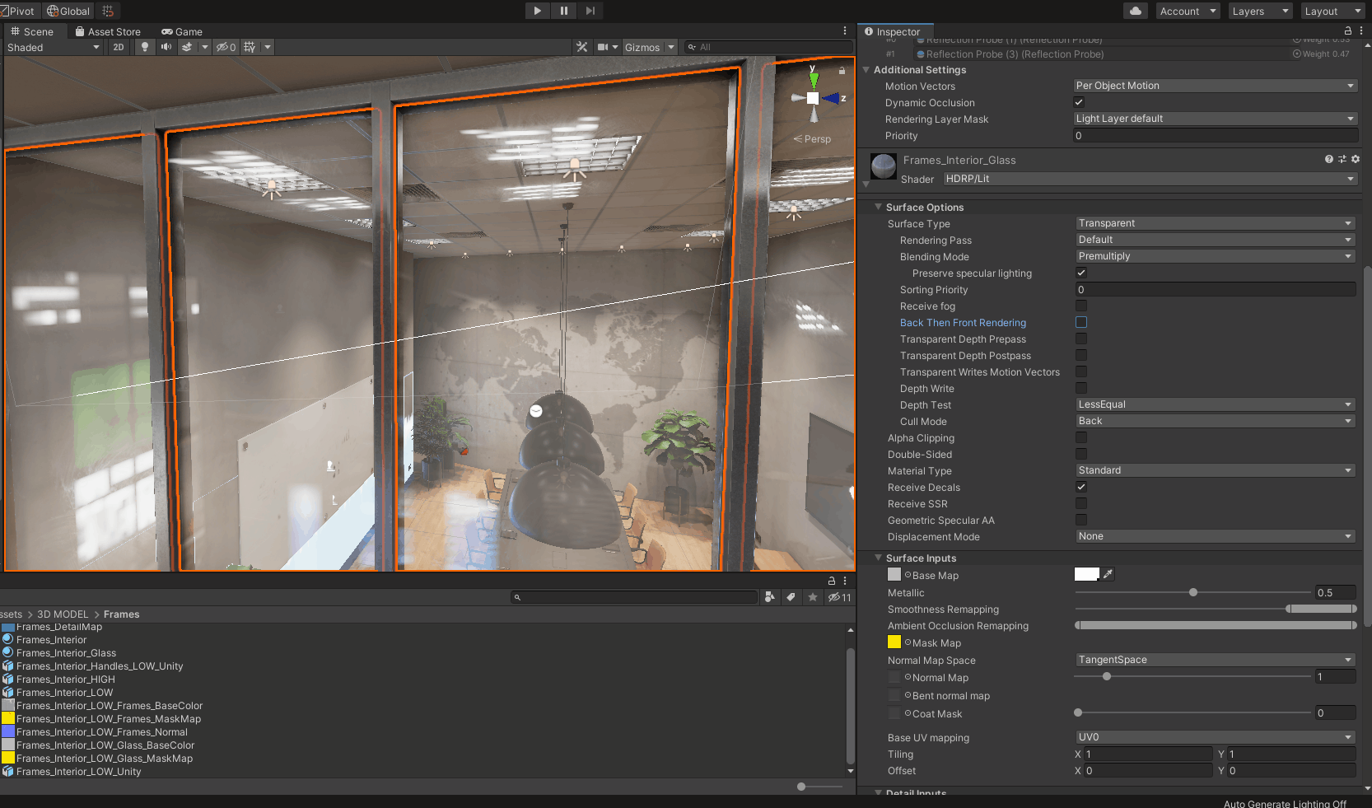The image size is (1372, 808).
Task: Switch to the Asset Store tab
Action: 108,31
